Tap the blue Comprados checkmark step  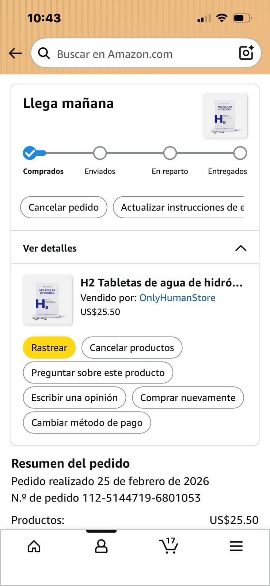coord(30,153)
